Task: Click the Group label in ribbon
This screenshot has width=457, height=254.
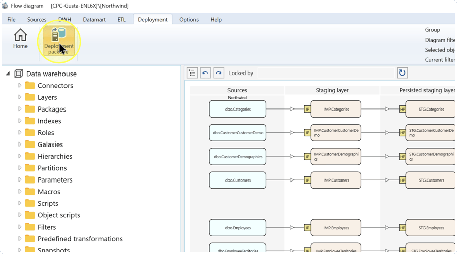Action: click(x=432, y=30)
